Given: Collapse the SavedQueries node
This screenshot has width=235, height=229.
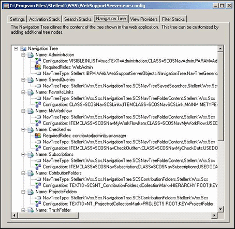Looking at the screenshot, I should pos(23,80).
